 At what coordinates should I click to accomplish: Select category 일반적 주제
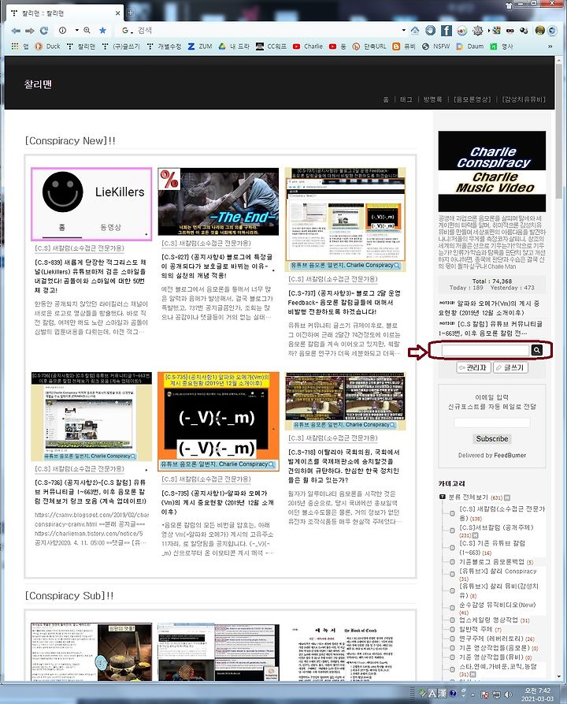tap(480, 629)
